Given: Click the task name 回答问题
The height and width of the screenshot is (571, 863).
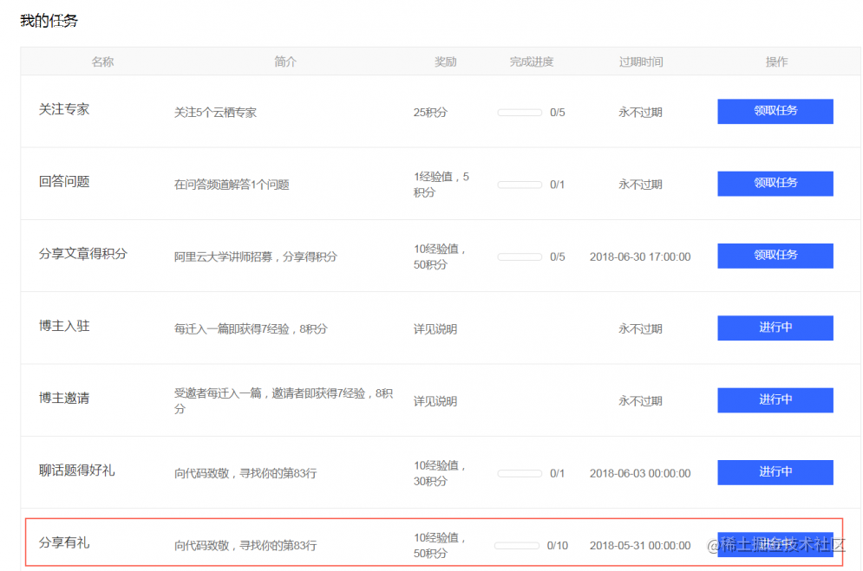Looking at the screenshot, I should pyautogui.click(x=64, y=181).
